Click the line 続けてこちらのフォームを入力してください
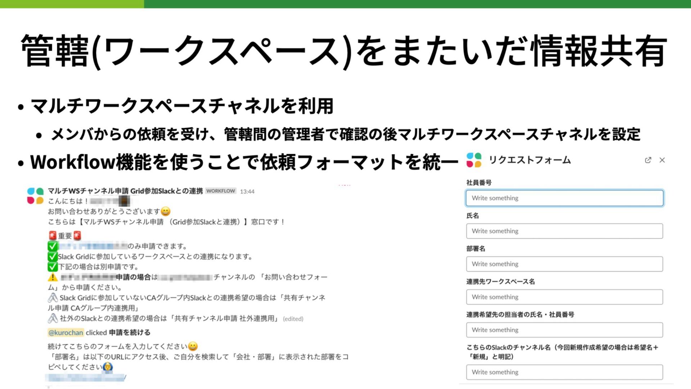Image resolution: width=691 pixels, height=389 pixels. pos(123,347)
